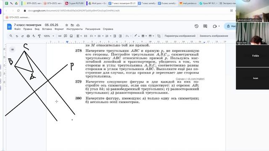The width and height of the screenshot is (269, 151).
Task: Open the Справка menu
Action: [x=108, y=29]
